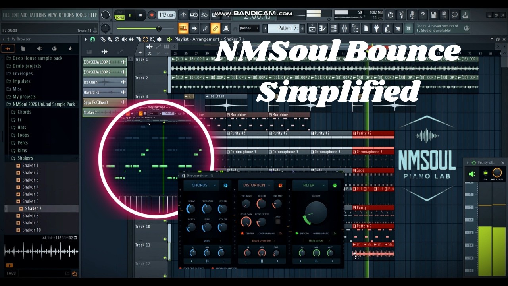
Task: Open the channel rack icon
Action: click(x=334, y=28)
